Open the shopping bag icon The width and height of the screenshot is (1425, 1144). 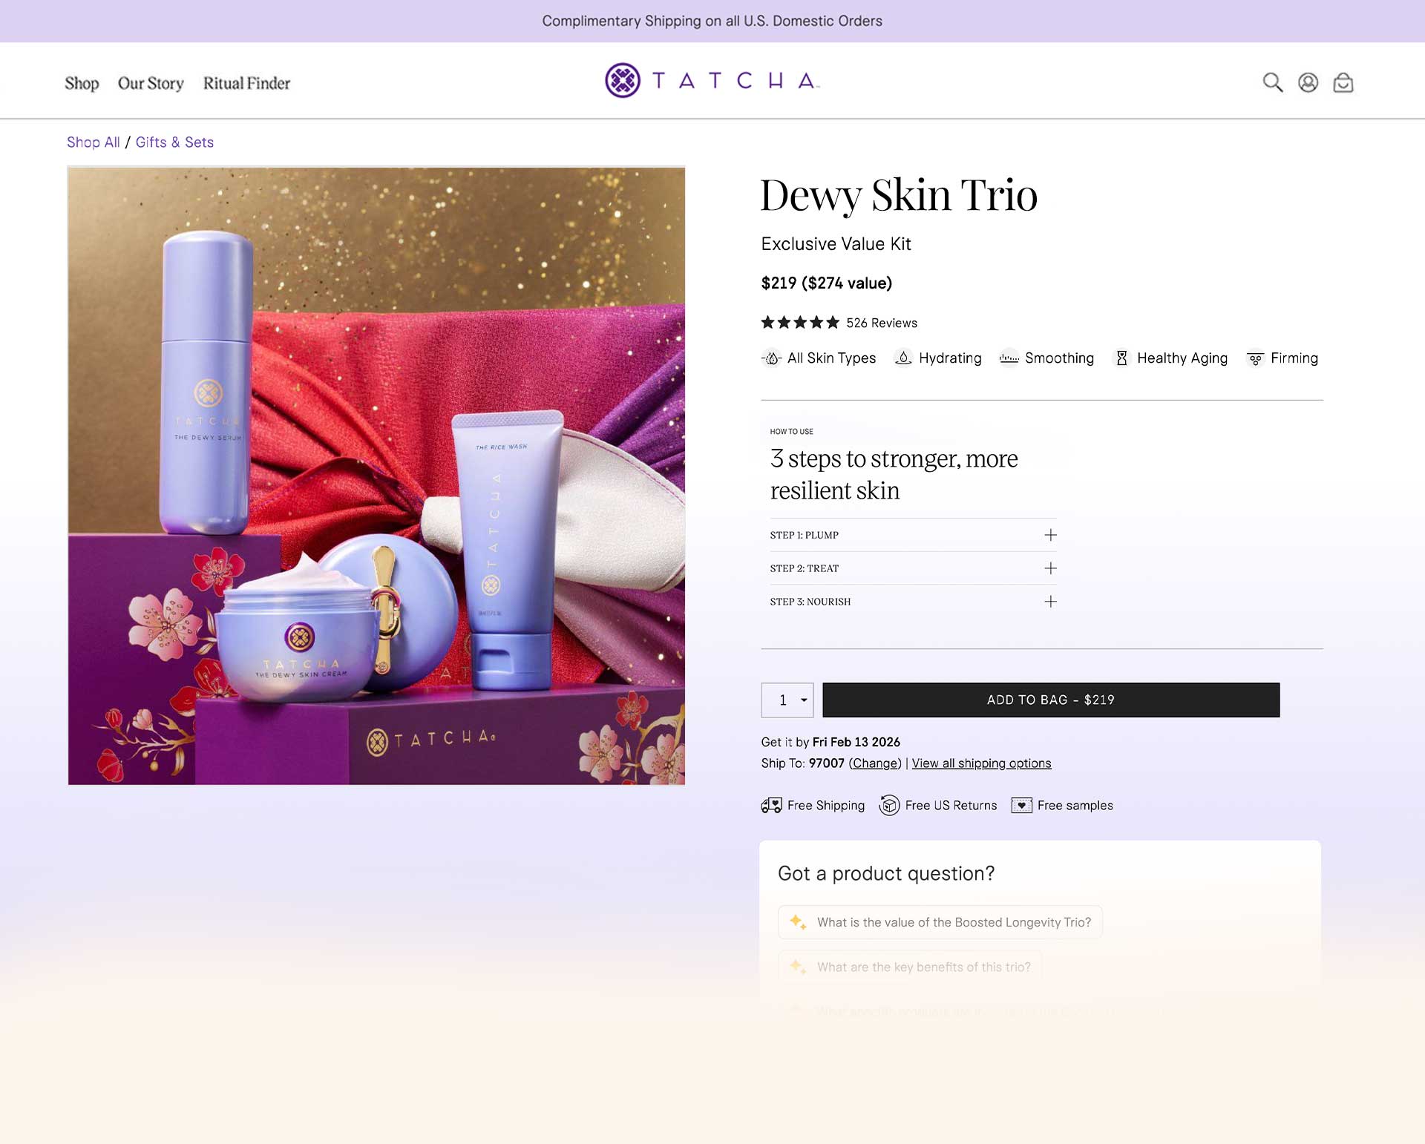click(x=1343, y=82)
